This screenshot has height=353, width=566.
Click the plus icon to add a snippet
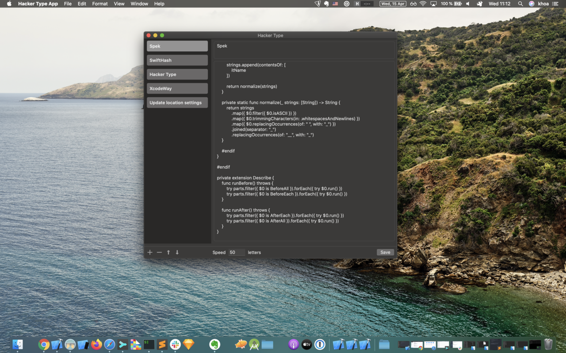point(150,252)
